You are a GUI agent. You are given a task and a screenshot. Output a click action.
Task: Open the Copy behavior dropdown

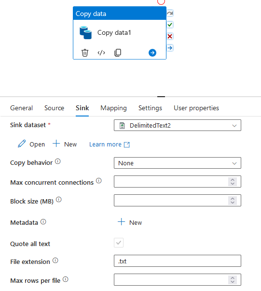pyautogui.click(x=178, y=163)
